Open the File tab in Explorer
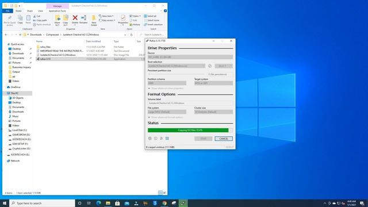Screen dimensions: 368x207 (7, 11)
